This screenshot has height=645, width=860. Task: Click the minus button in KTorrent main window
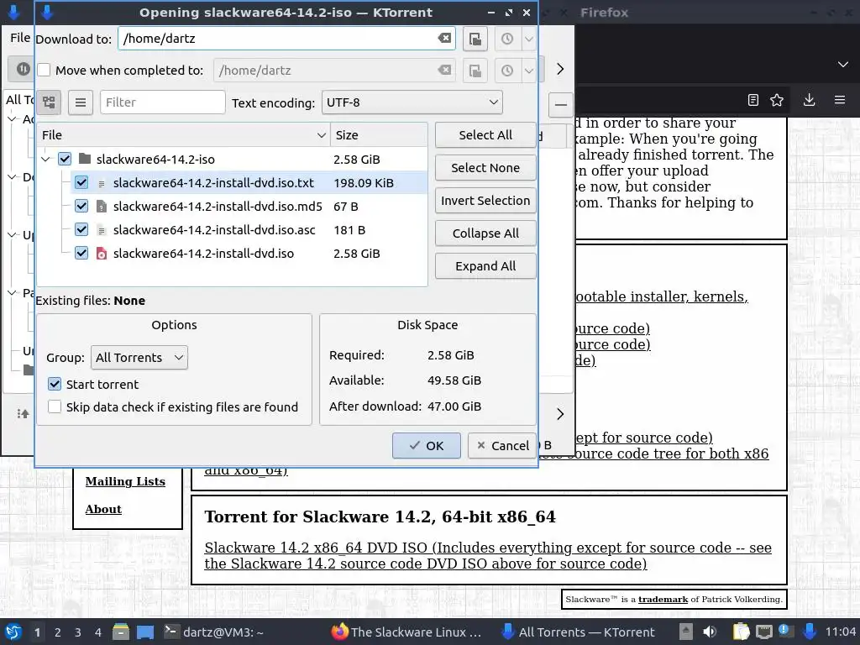pyautogui.click(x=560, y=105)
